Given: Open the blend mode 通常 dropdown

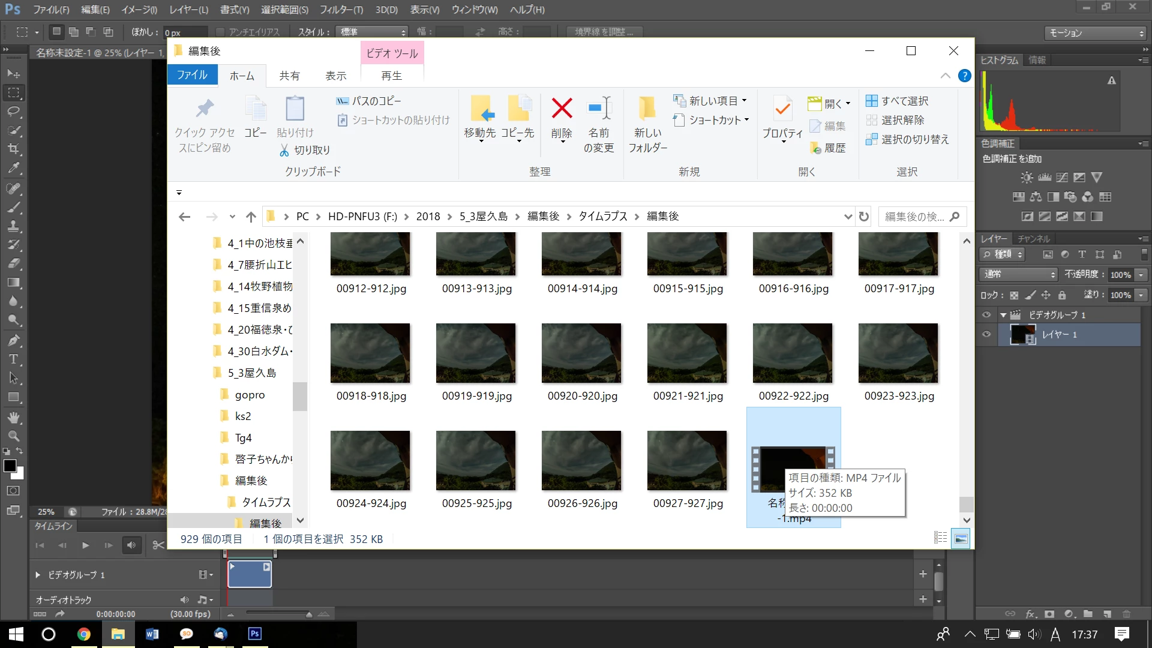Looking at the screenshot, I should click(1018, 274).
